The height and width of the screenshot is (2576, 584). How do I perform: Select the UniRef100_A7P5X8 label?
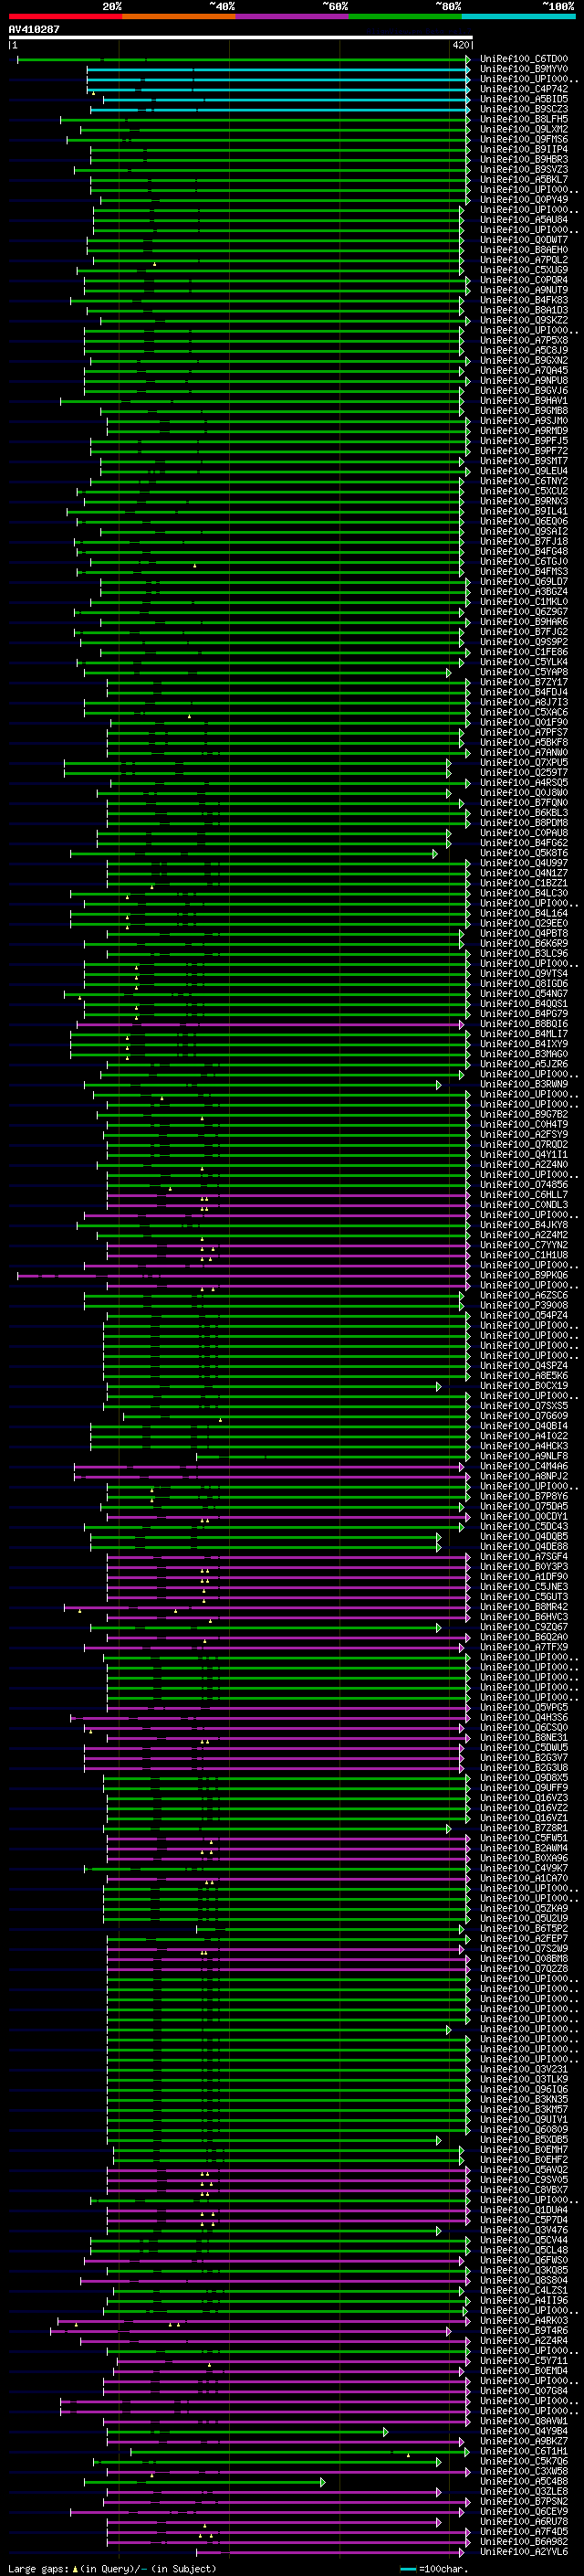coord(524,340)
